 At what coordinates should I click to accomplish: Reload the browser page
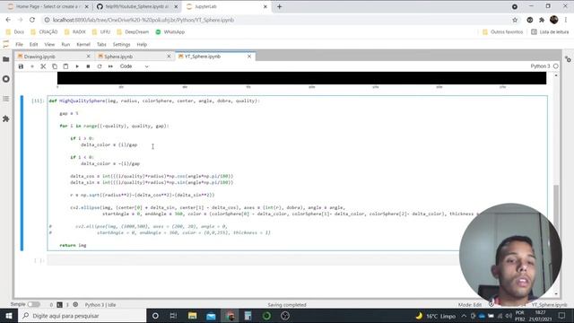(32, 20)
